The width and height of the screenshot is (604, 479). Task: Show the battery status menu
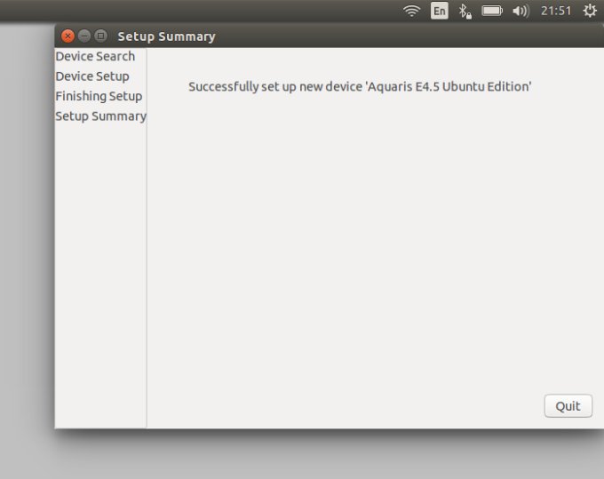[491, 11]
